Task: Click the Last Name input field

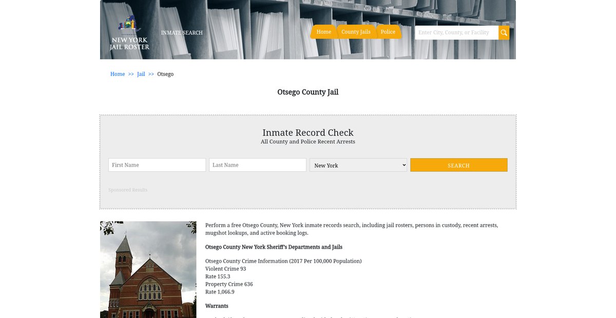Action: click(x=258, y=165)
